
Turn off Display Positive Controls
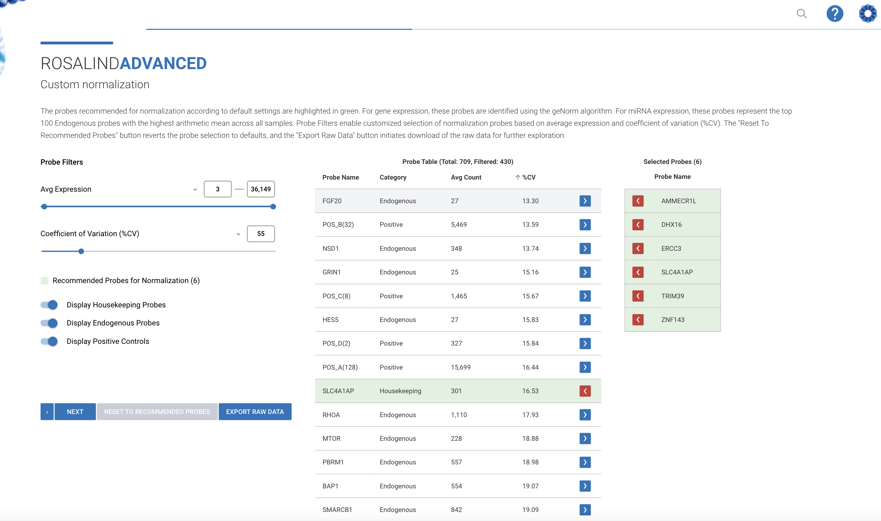click(x=49, y=341)
